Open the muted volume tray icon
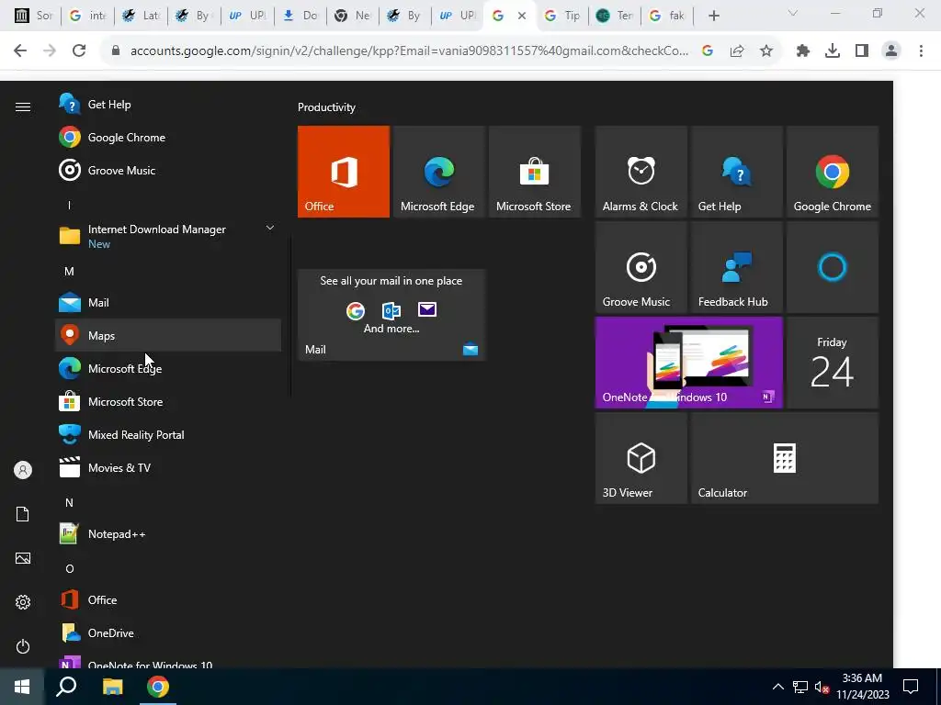This screenshot has height=705, width=941. pyautogui.click(x=822, y=687)
